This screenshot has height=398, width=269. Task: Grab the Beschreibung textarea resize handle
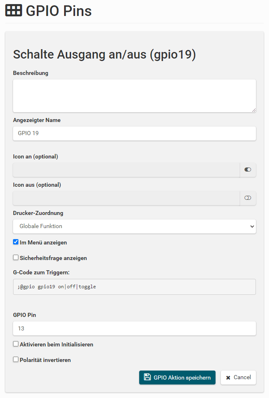click(x=254, y=110)
